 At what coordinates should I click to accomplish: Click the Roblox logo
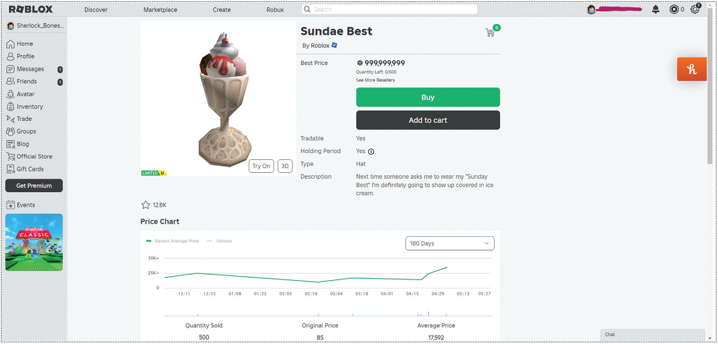coord(31,9)
